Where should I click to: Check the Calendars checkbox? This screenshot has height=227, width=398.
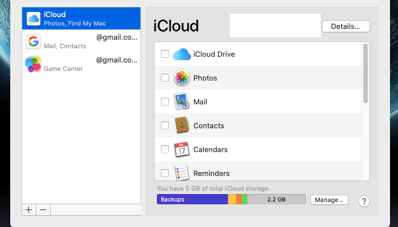165,149
